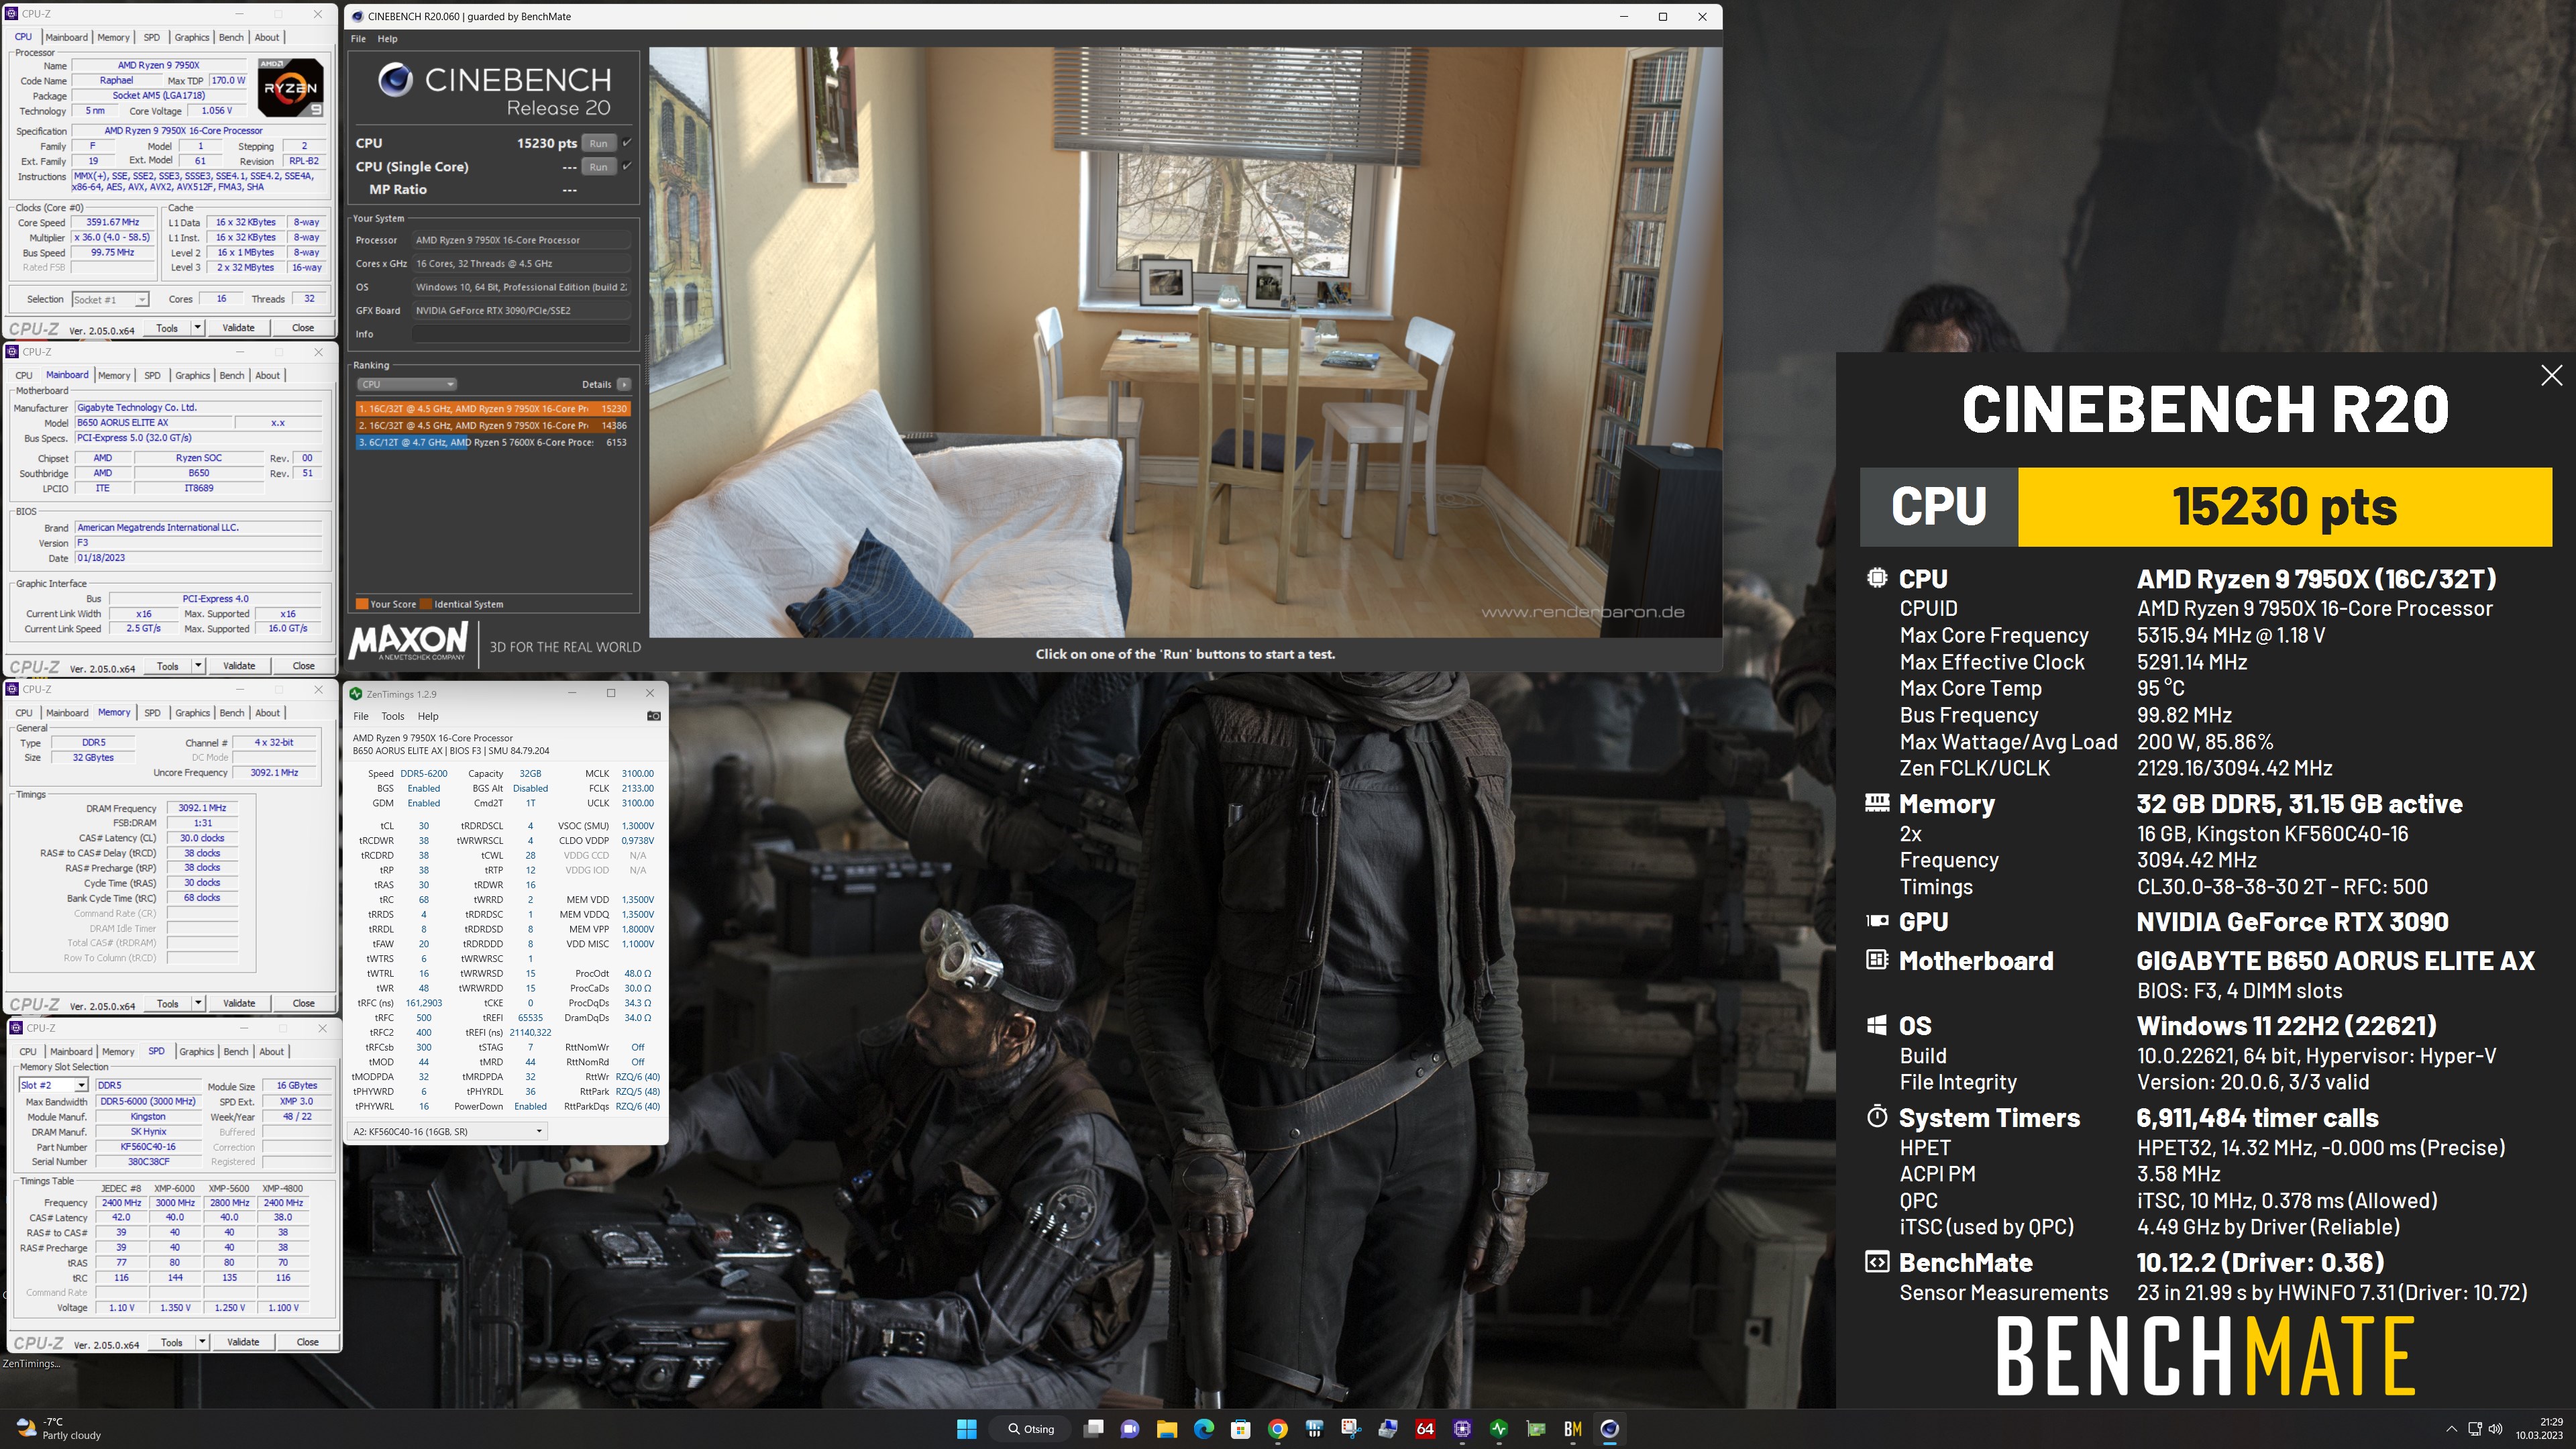2576x1449 pixels.
Task: Take ZenTimings screenshot with camera icon
Action: coord(653,716)
